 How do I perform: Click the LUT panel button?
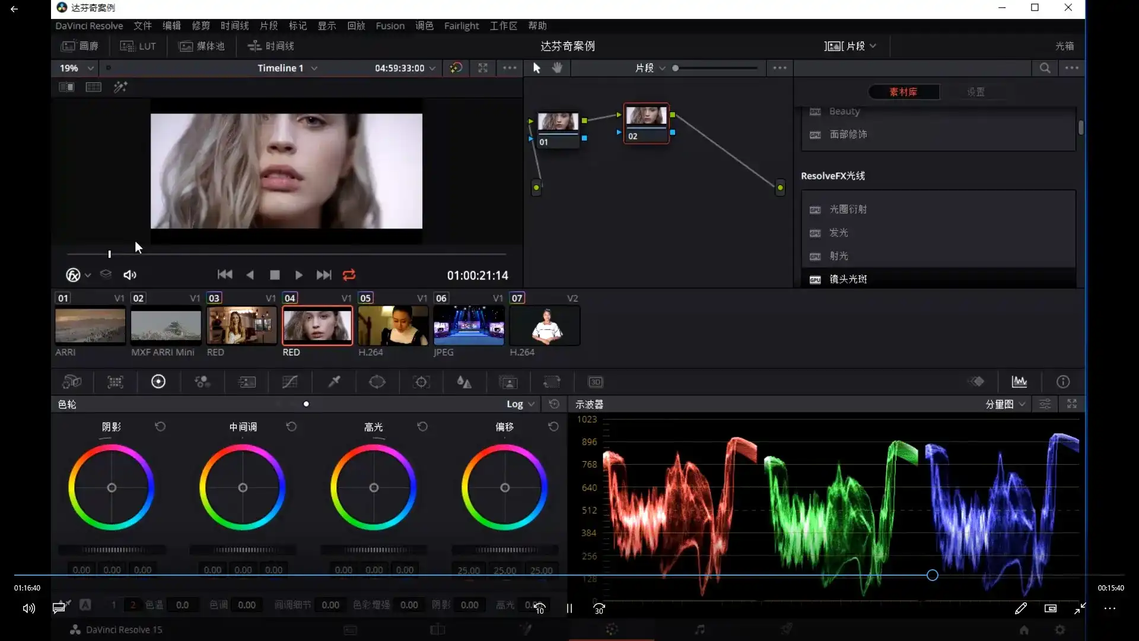(138, 46)
